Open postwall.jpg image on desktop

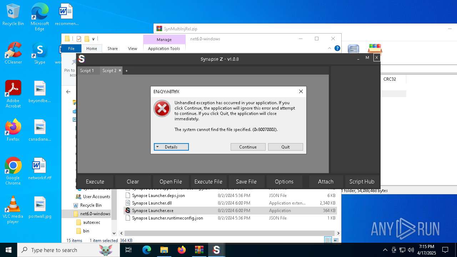(x=40, y=207)
